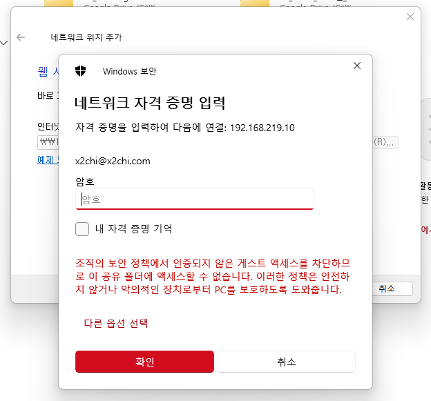Click the Windows Security shield icon
This screenshot has width=431, height=401.
pos(81,71)
